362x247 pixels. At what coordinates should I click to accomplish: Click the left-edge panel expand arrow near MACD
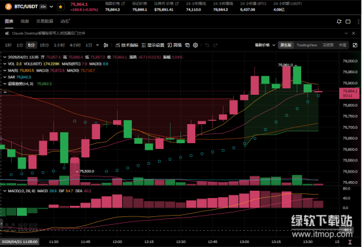point(1,224)
